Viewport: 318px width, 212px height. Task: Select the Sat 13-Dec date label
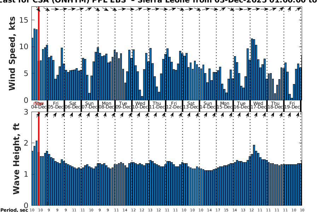tap(191, 105)
